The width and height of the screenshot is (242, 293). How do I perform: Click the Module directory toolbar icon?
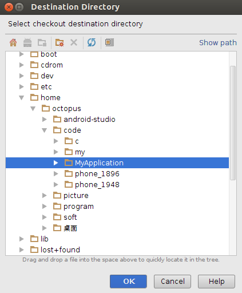click(x=42, y=42)
